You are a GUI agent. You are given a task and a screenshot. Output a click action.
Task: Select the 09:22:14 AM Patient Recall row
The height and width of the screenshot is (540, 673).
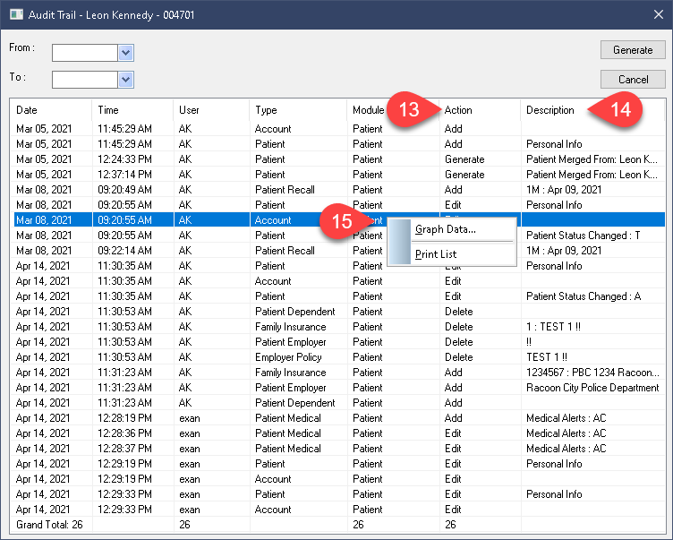(x=338, y=251)
